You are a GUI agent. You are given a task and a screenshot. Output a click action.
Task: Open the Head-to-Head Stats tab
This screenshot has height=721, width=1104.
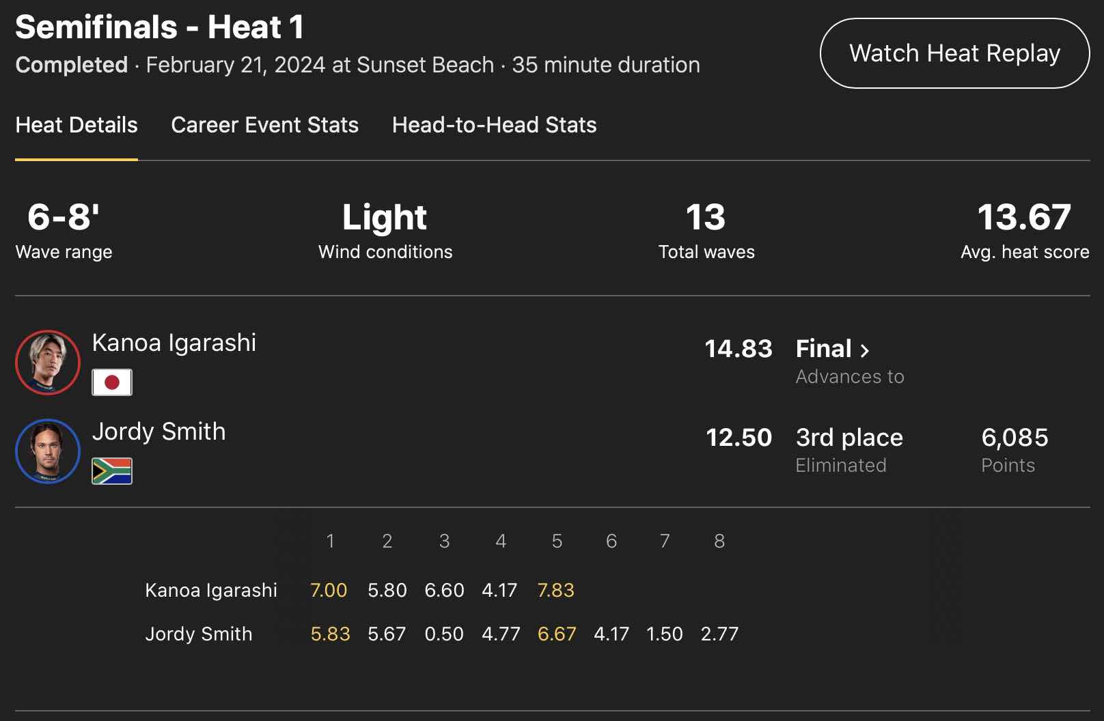pos(494,125)
